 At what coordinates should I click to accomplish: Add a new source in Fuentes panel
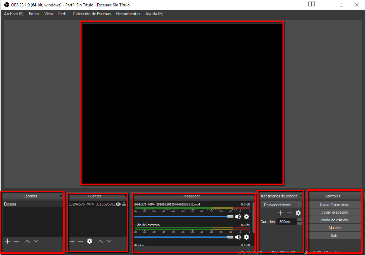(72, 241)
